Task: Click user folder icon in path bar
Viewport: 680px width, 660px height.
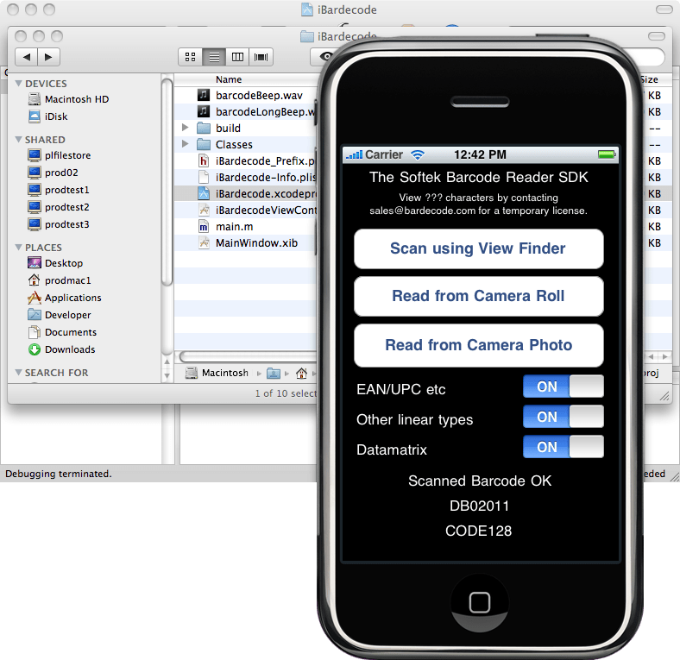Action: coord(274,373)
